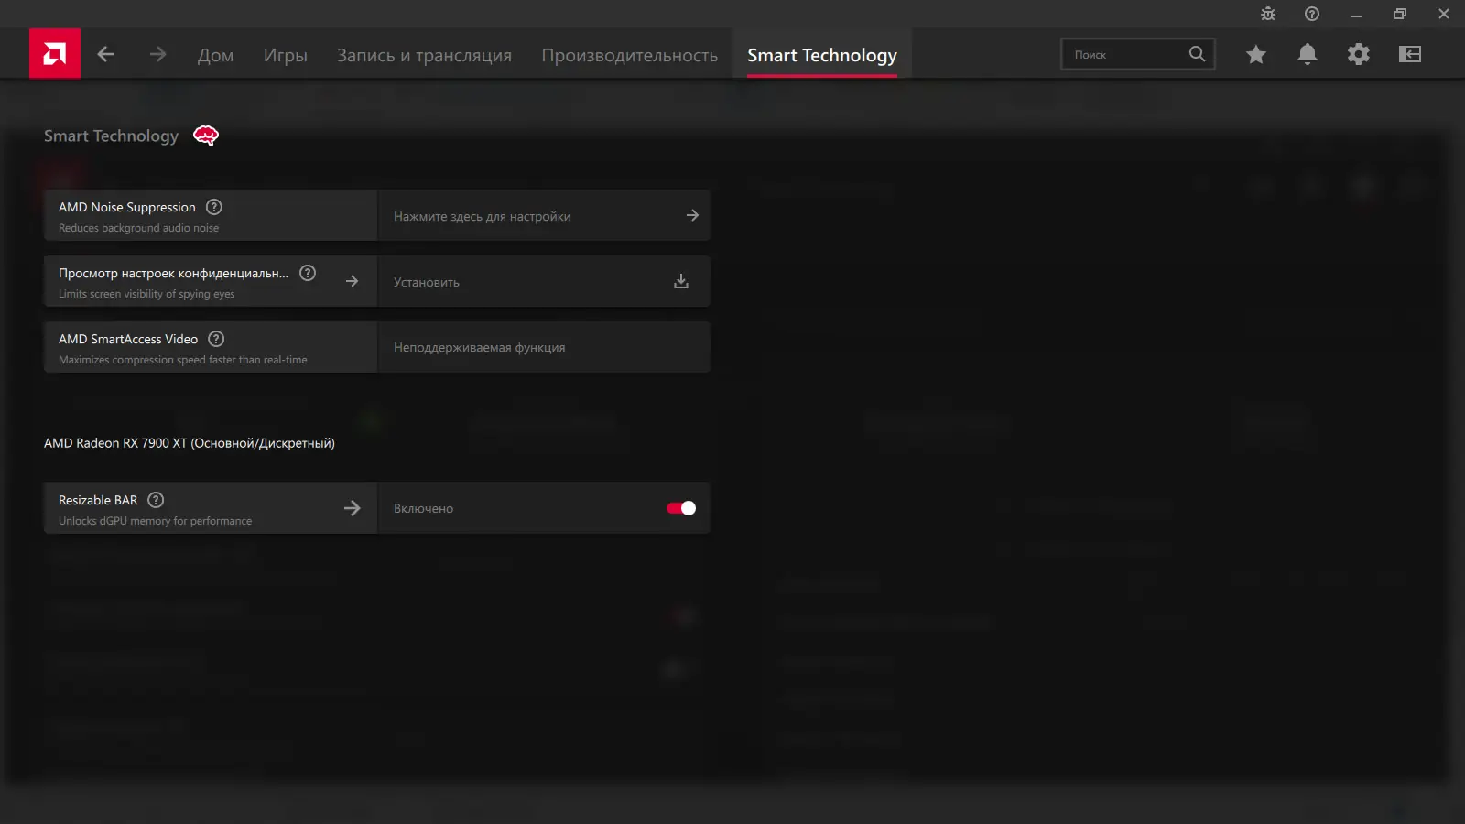
Task: Toggle the Resizable BAR switch off
Action: (681, 508)
